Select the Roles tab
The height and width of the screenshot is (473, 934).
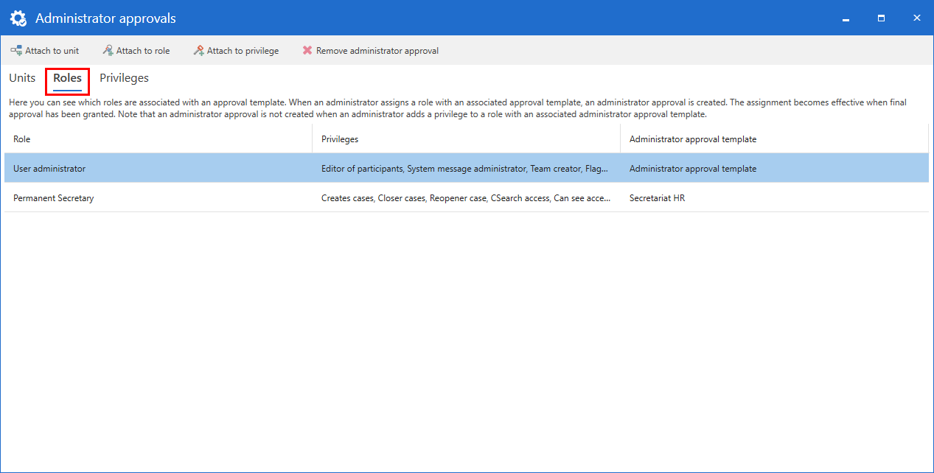[67, 78]
